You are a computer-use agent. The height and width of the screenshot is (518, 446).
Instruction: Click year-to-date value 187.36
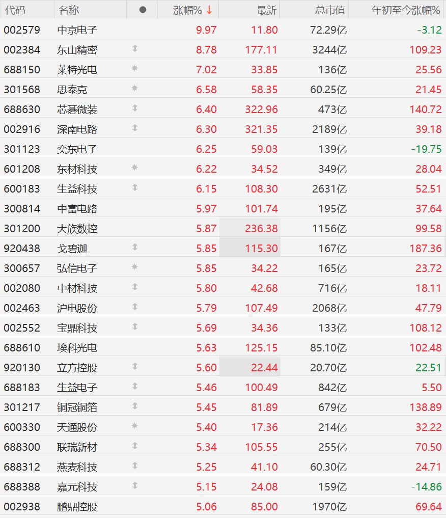(426, 249)
